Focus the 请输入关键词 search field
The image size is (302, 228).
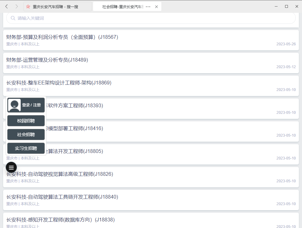click(151, 18)
